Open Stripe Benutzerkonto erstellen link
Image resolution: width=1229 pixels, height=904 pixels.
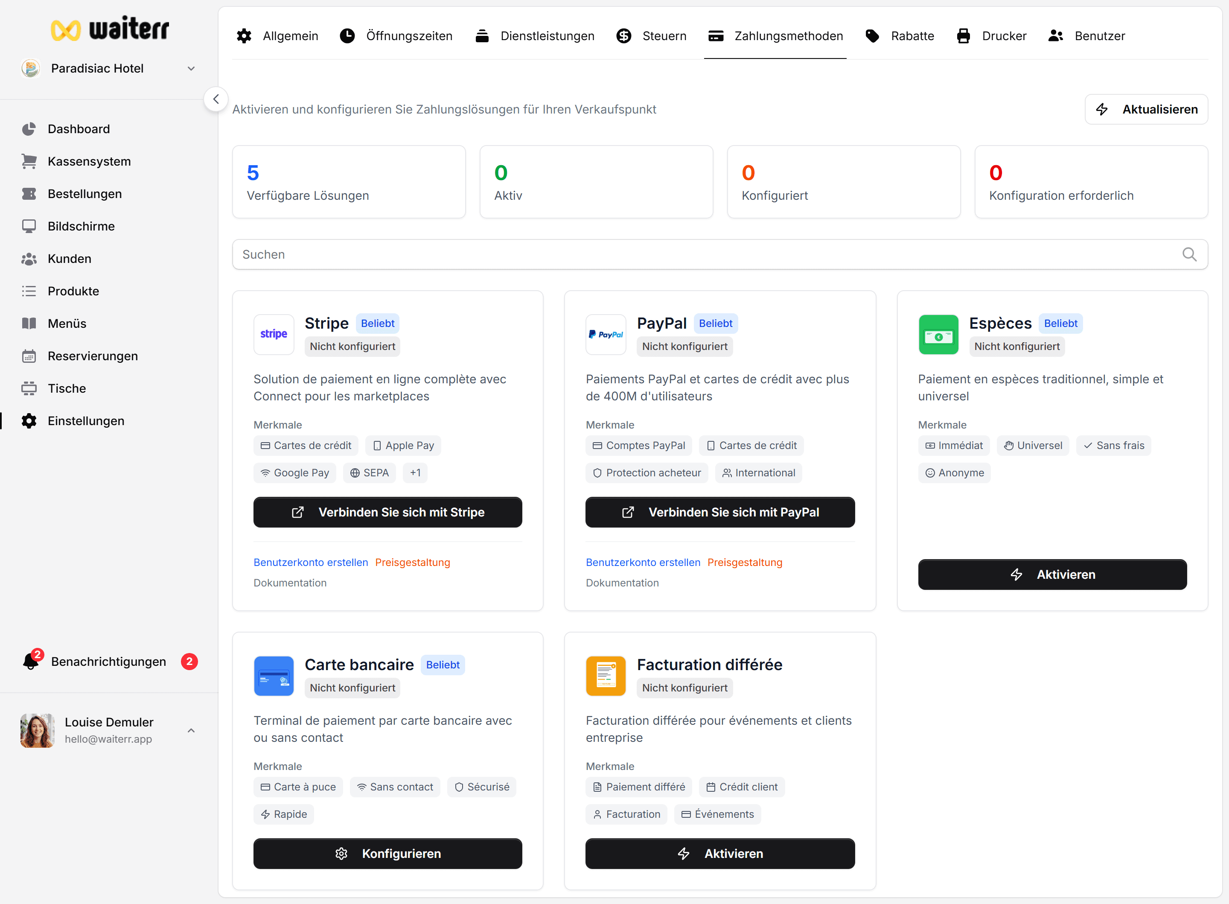click(311, 563)
